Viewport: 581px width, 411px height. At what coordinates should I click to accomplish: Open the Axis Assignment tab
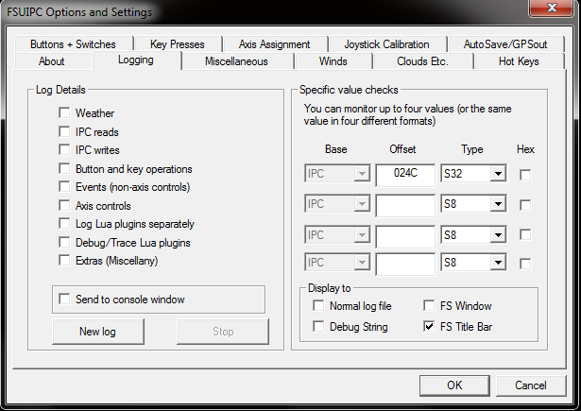(x=275, y=44)
